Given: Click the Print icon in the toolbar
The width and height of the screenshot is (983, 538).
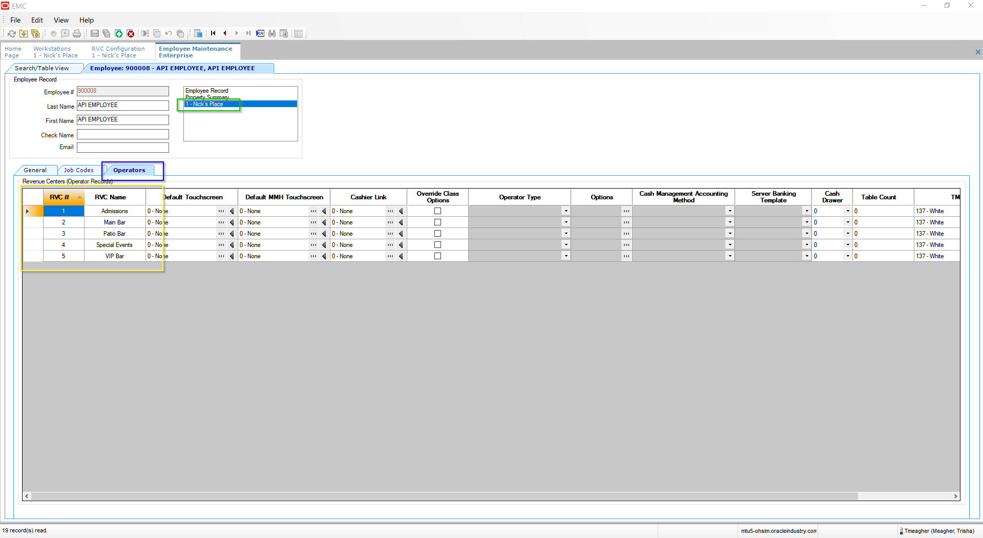Looking at the screenshot, I should coord(77,33).
